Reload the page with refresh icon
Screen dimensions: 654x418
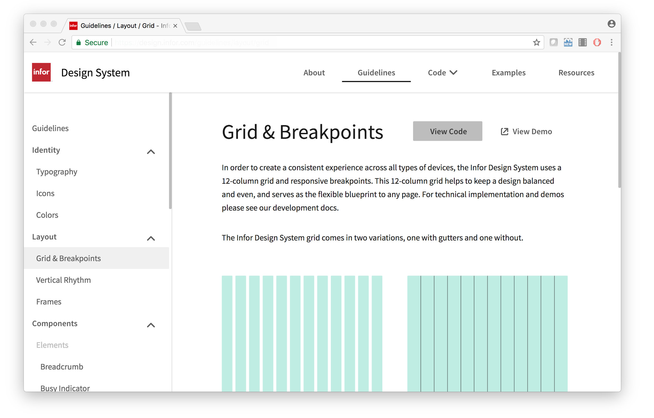62,42
